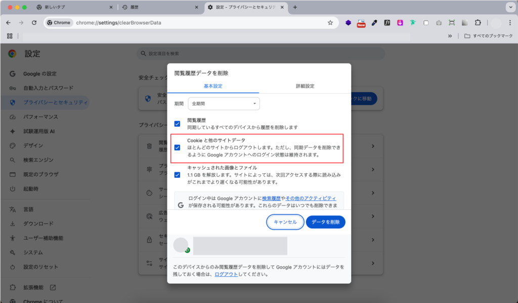Open the 期間 time range dropdown
The width and height of the screenshot is (518, 303).
pyautogui.click(x=224, y=103)
